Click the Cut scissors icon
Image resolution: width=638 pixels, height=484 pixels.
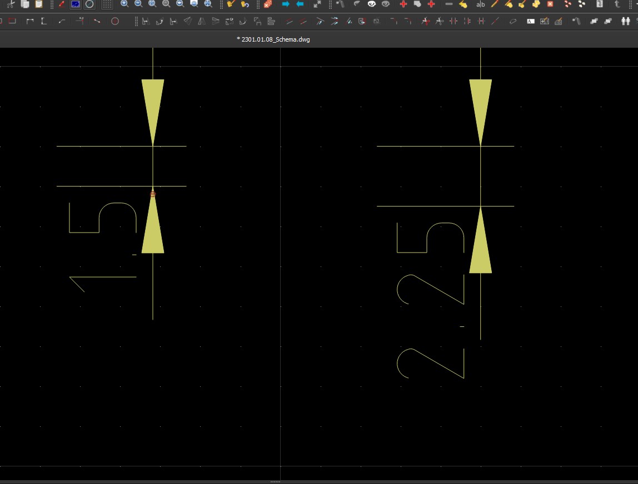pos(9,4)
